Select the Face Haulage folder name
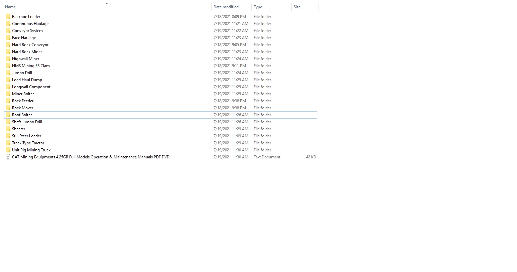The width and height of the screenshot is (517, 272). [24, 37]
